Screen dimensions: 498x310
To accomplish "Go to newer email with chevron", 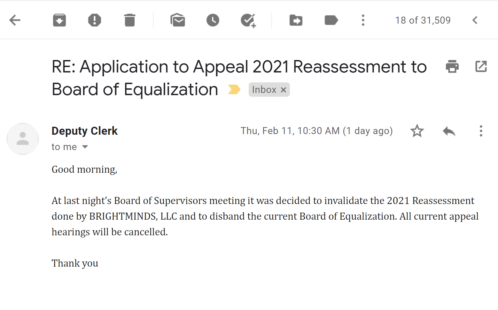I will point(475,20).
